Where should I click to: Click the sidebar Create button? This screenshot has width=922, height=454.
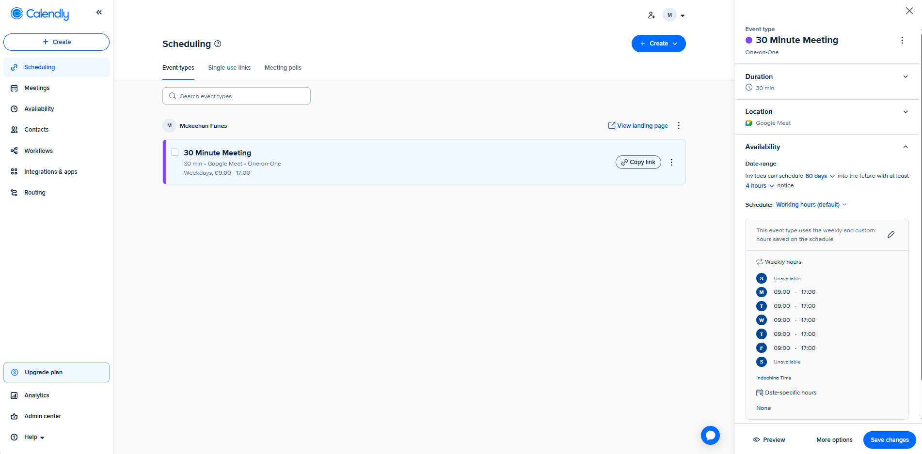56,42
